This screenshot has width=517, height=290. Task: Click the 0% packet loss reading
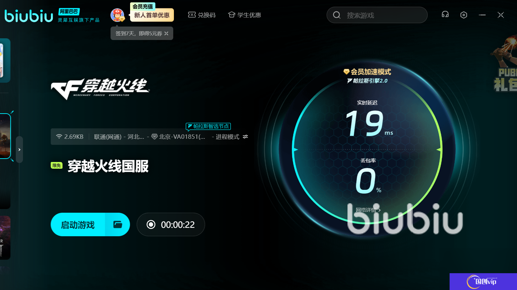tap(368, 181)
